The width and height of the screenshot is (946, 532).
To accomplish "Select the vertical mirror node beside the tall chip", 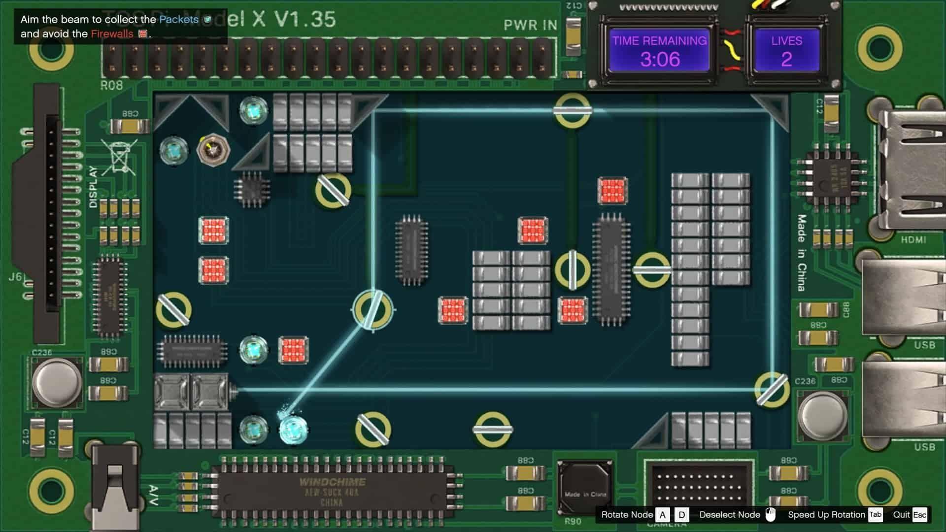I will pyautogui.click(x=573, y=270).
